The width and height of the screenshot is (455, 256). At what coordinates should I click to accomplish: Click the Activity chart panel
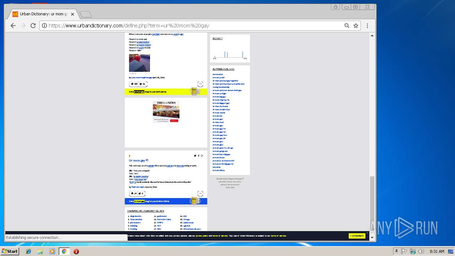pyautogui.click(x=230, y=48)
